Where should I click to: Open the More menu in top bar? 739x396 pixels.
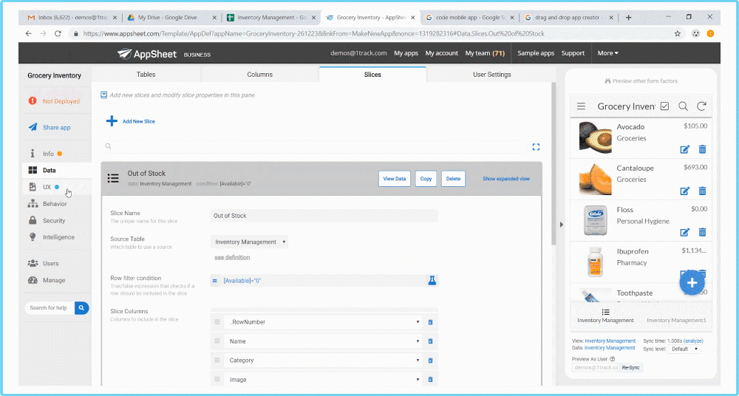608,53
